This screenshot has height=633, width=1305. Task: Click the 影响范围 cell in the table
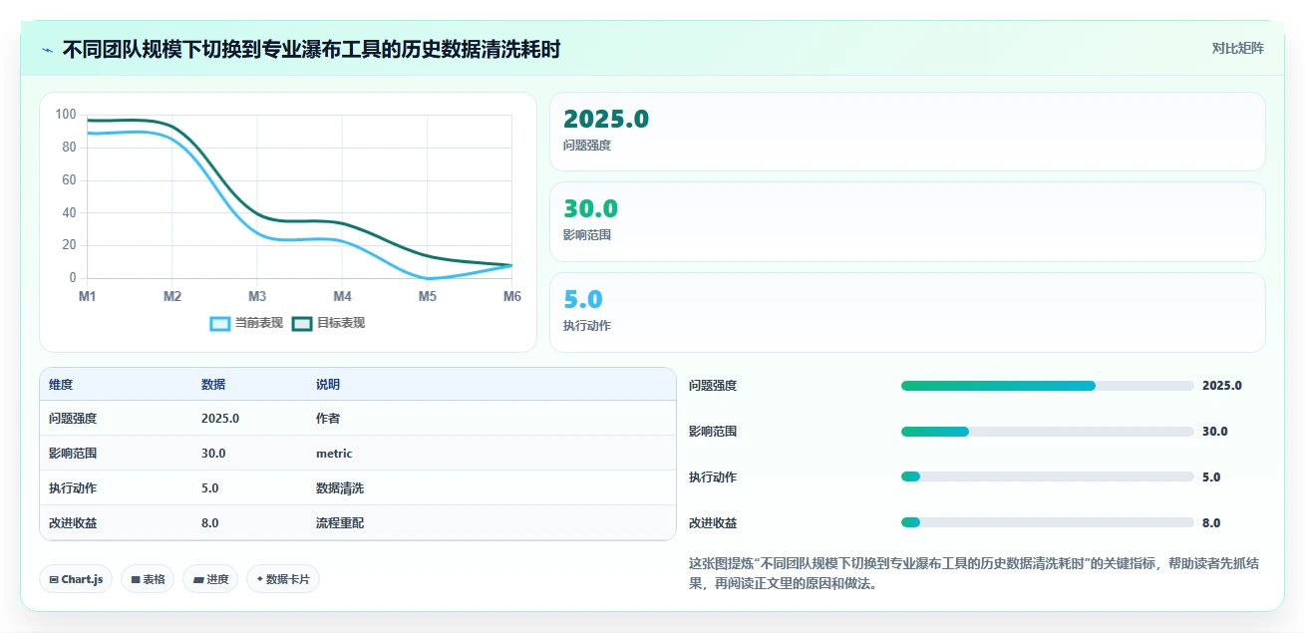point(73,454)
